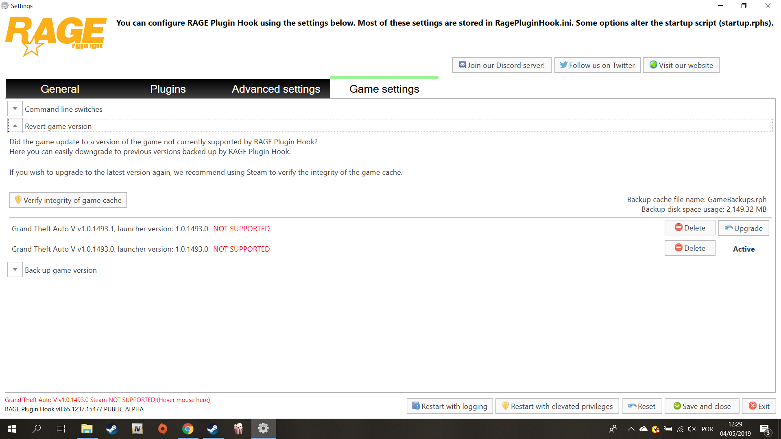This screenshot has height=439, width=781.
Task: Expand Back up game version section
Action: tap(15, 270)
